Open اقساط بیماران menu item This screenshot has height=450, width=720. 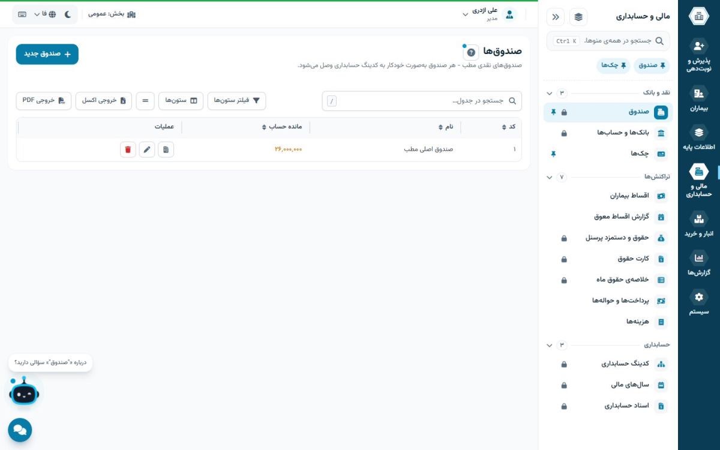608,196
